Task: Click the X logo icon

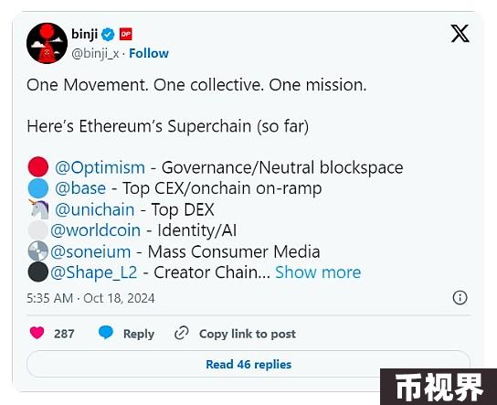Action: tap(460, 34)
